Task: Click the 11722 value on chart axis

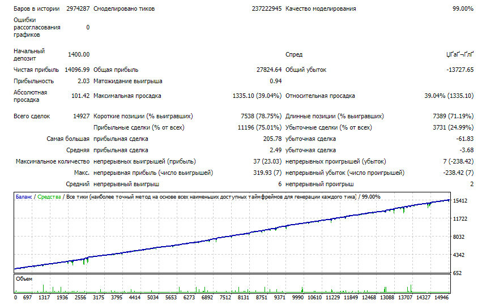Action: [460, 219]
